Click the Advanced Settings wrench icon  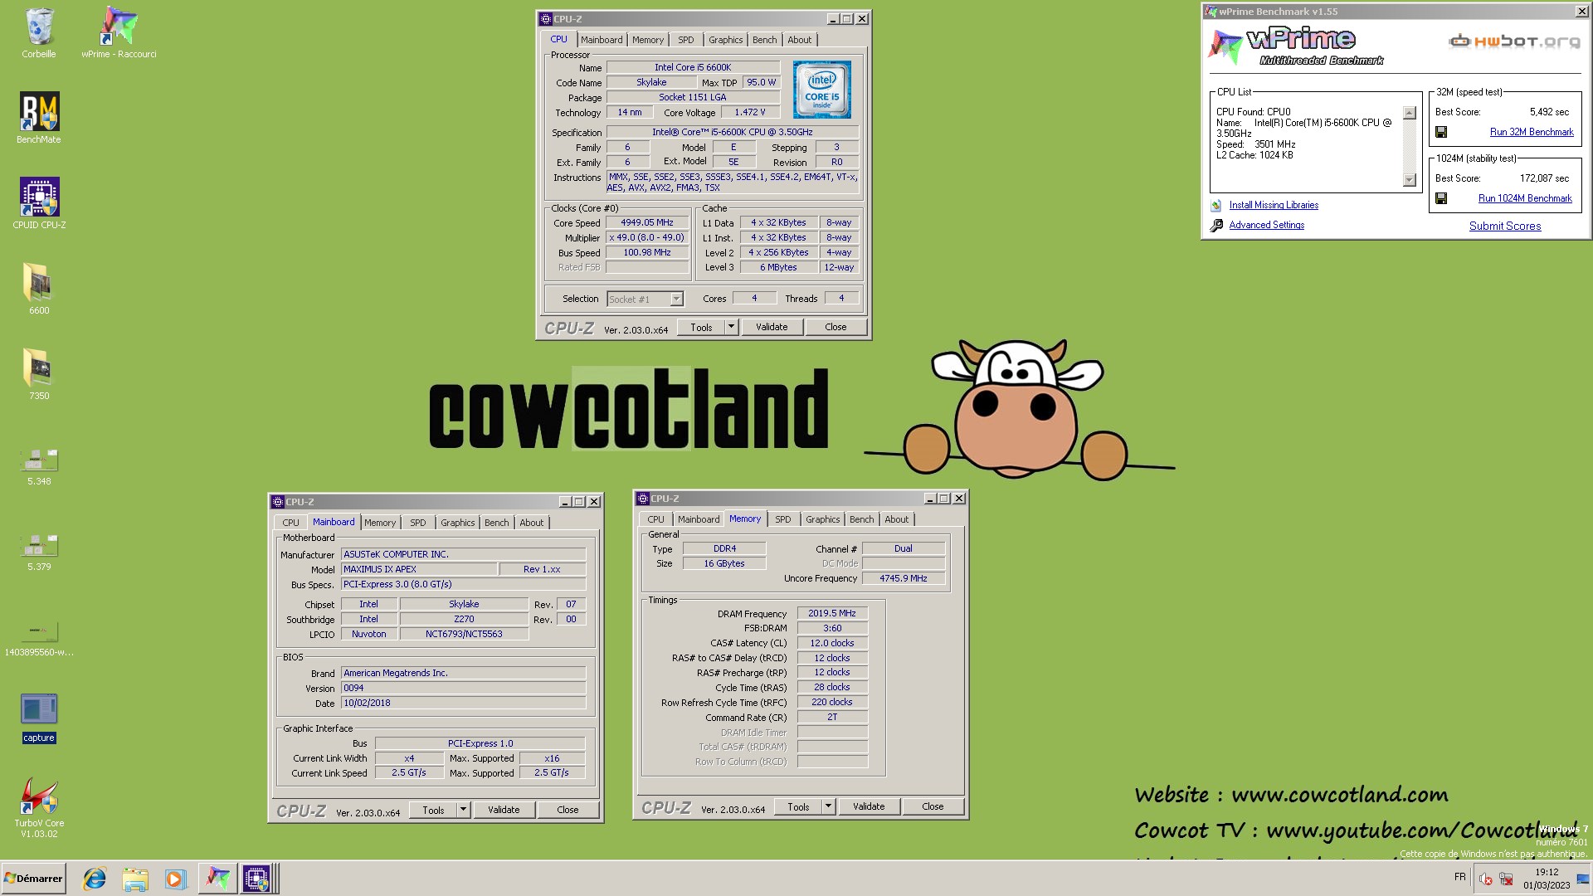[1216, 225]
